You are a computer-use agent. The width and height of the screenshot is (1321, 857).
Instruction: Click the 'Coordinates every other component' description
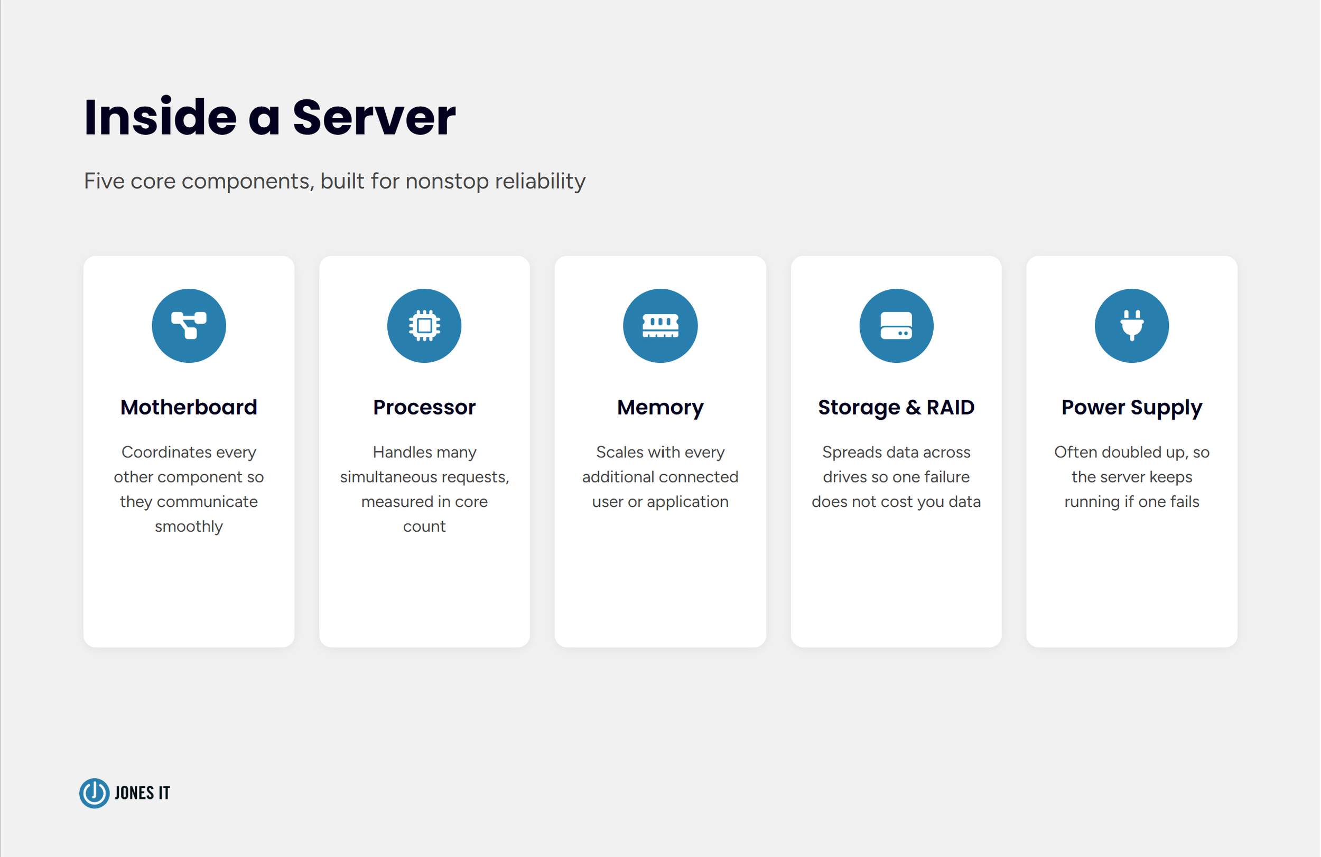pyautogui.click(x=189, y=488)
